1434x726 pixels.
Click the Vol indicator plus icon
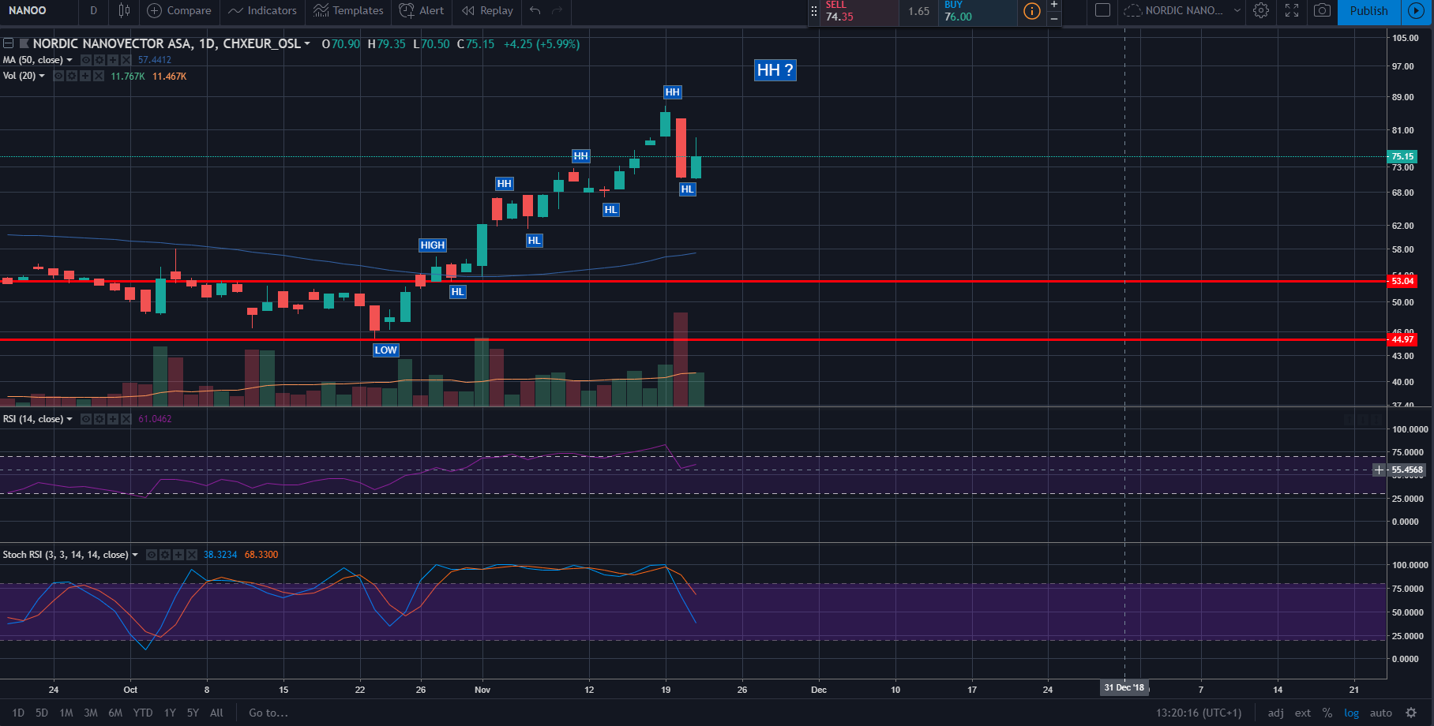85,77
